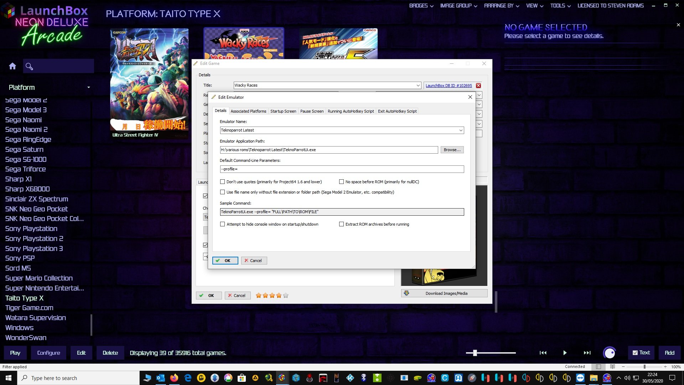Viewport: 684px width, 385px height.
Task: Show hidden system tray icons
Action: pyautogui.click(x=619, y=378)
